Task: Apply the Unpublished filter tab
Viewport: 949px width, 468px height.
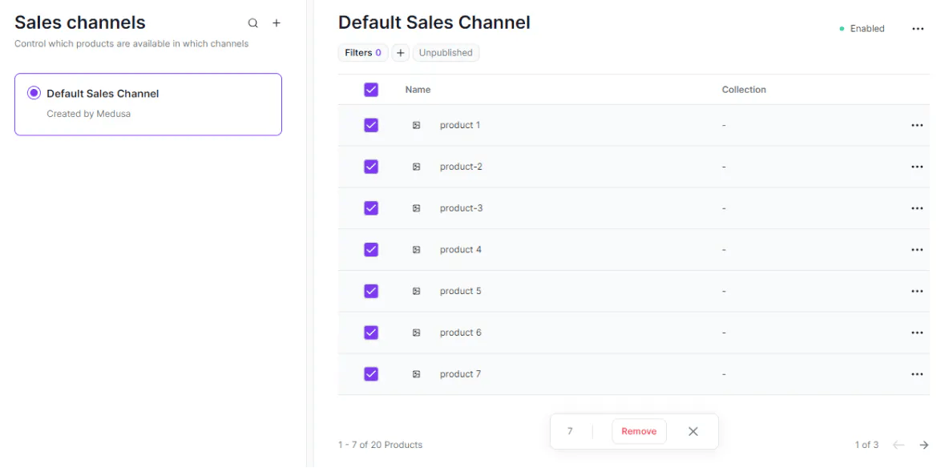Action: [x=446, y=53]
